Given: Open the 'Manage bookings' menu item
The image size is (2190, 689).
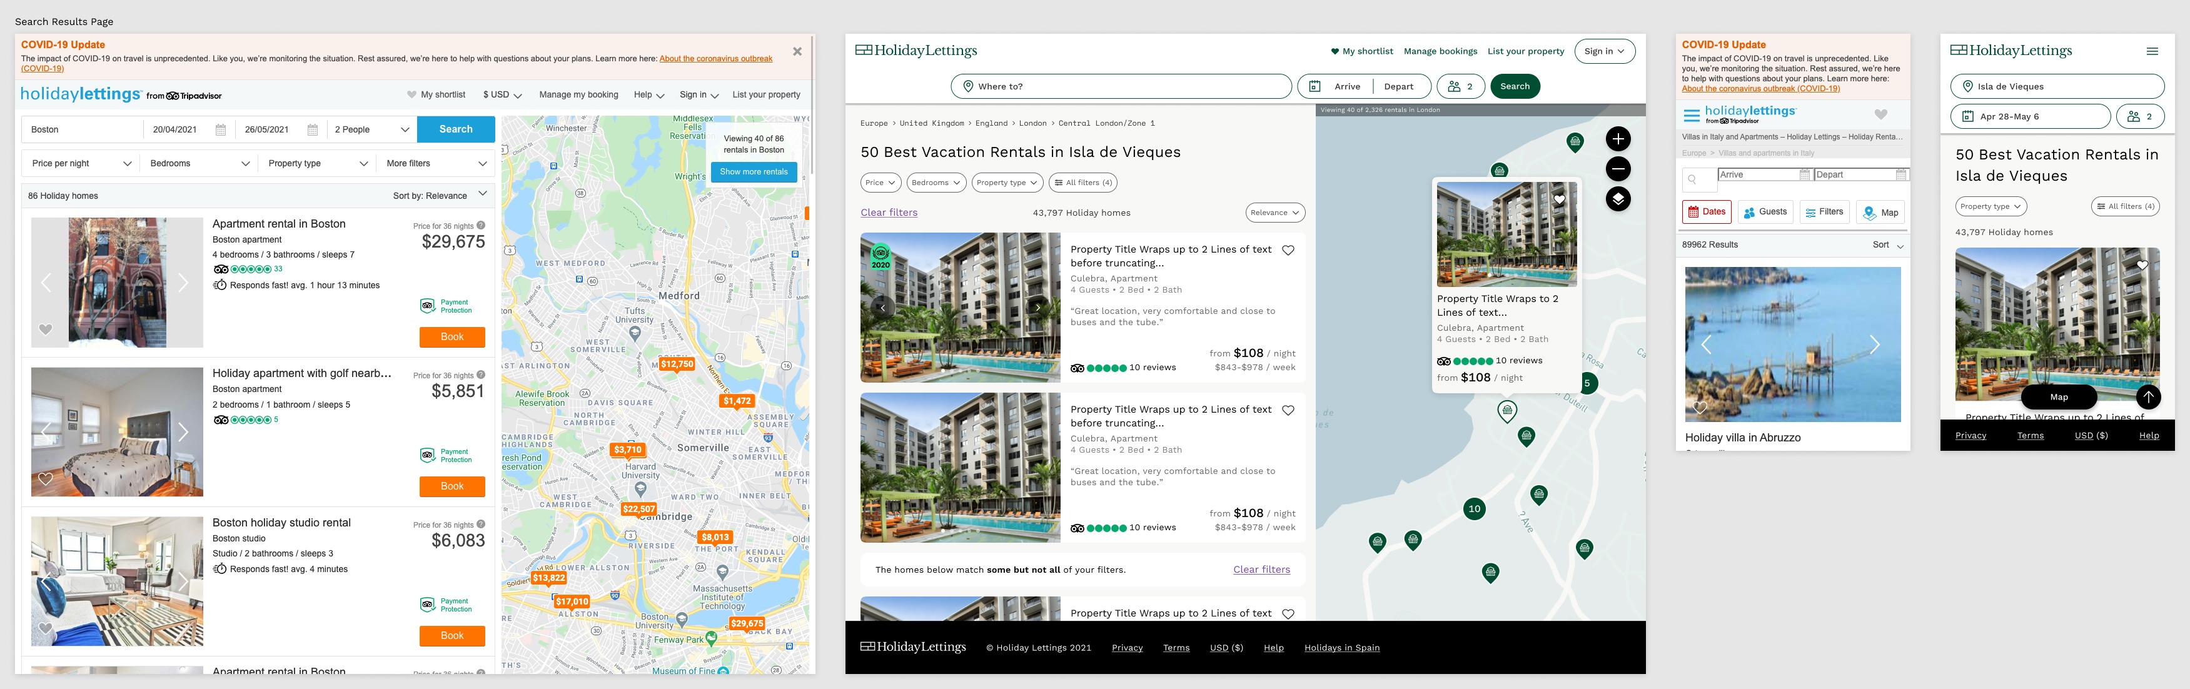Looking at the screenshot, I should [x=1440, y=51].
